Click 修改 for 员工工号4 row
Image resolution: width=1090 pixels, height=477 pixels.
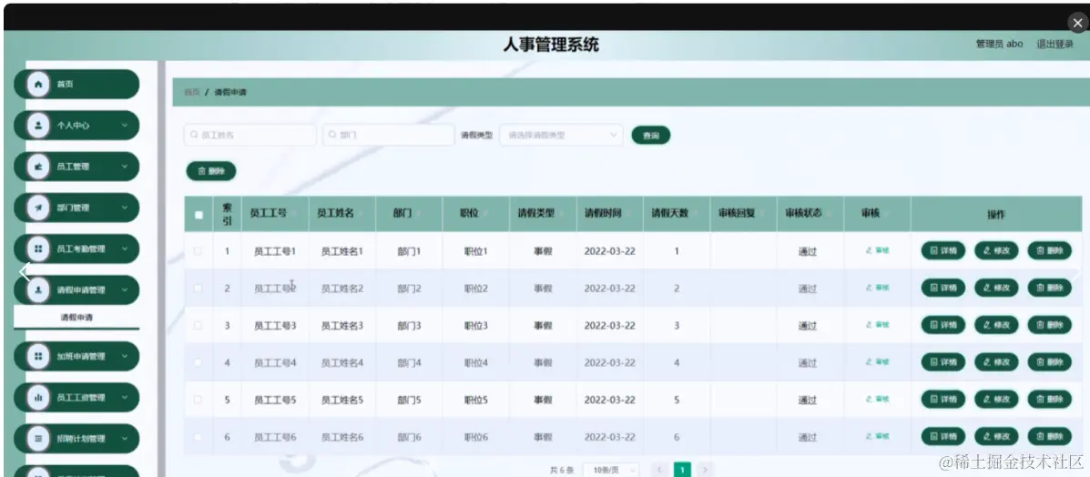[996, 361]
